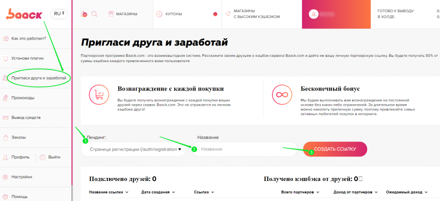The image size is (440, 201).
Task: Sort by Всего партнеров column
Action: pos(300,192)
